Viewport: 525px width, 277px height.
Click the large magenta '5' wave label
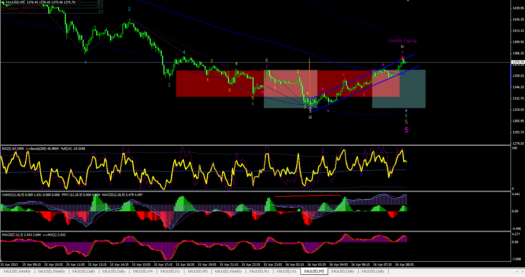pos(406,130)
